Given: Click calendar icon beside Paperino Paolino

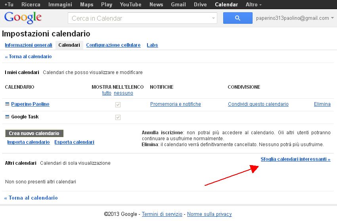Looking at the screenshot, I should pyautogui.click(x=7, y=104).
